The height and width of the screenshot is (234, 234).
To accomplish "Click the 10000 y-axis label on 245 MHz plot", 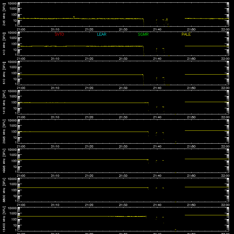I will pyautogui.click(x=12, y=4).
